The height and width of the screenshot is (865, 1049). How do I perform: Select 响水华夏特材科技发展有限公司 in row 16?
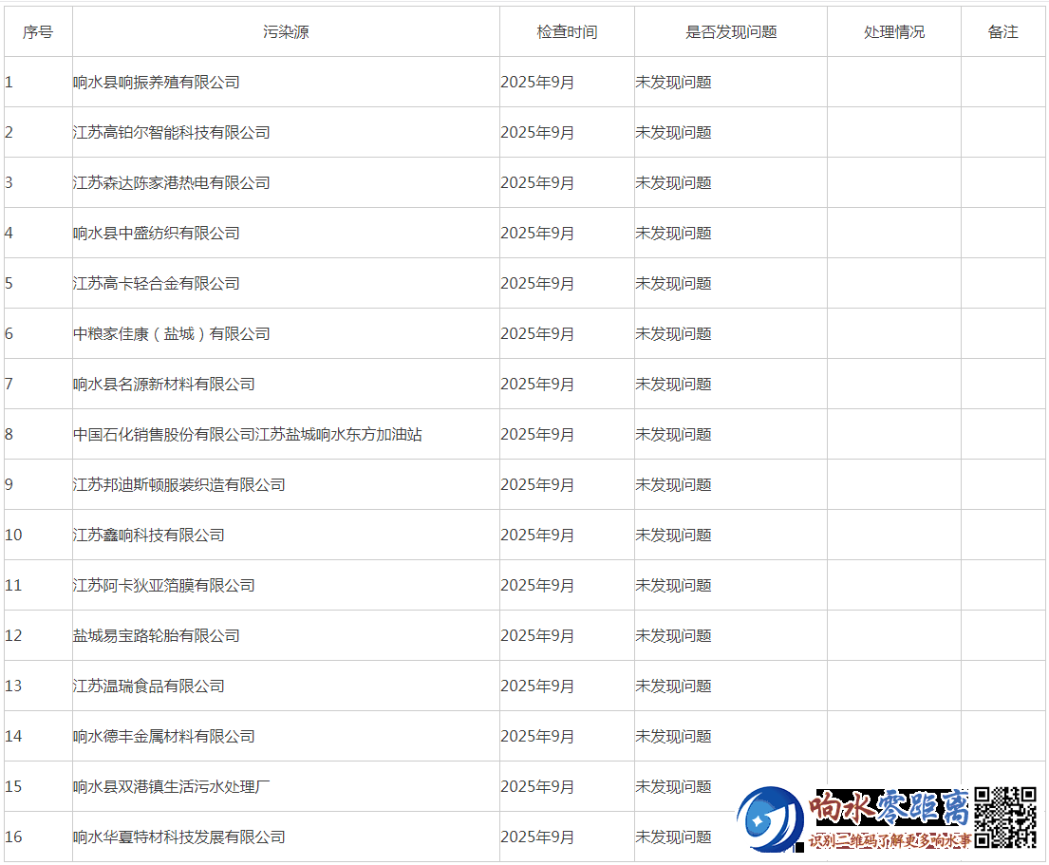[179, 837]
